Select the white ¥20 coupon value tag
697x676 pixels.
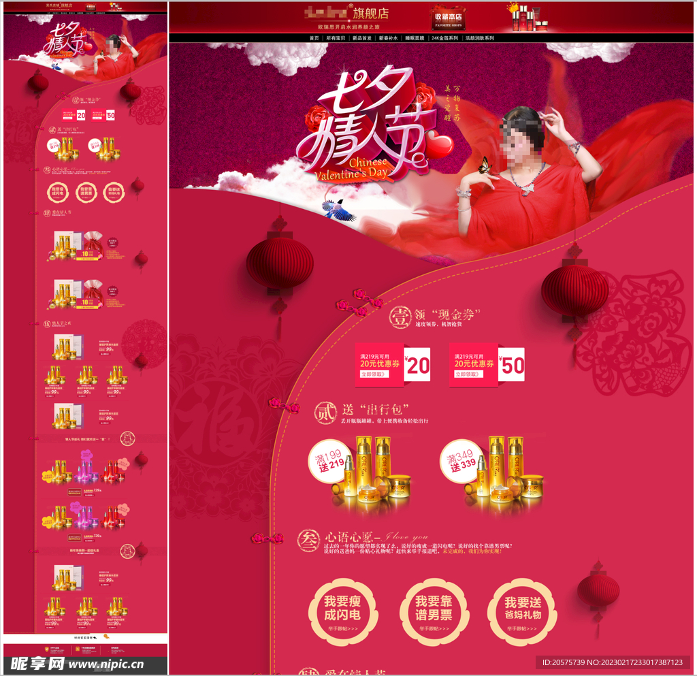tap(417, 365)
